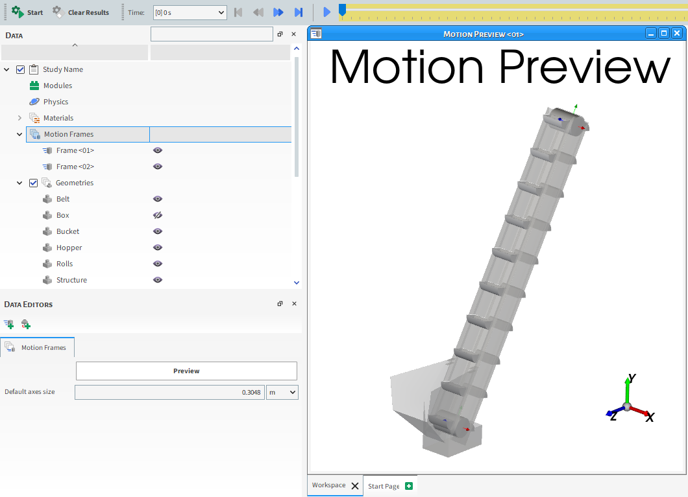Add new motion icon with plus
Viewport: 688px width, 497px height.
click(x=26, y=325)
